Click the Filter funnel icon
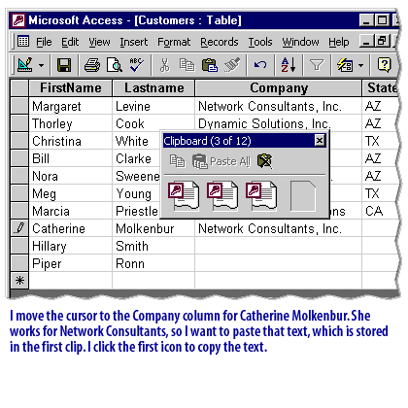The image size is (408, 408). [x=317, y=65]
